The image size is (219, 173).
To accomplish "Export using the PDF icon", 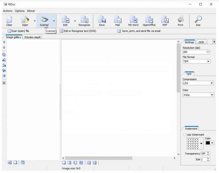I will coord(165,21).
